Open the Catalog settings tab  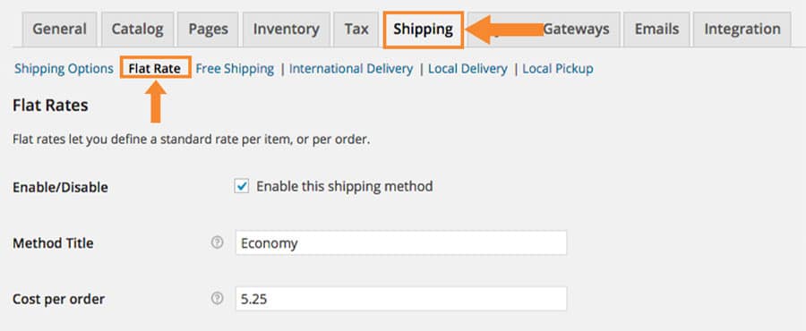click(137, 30)
